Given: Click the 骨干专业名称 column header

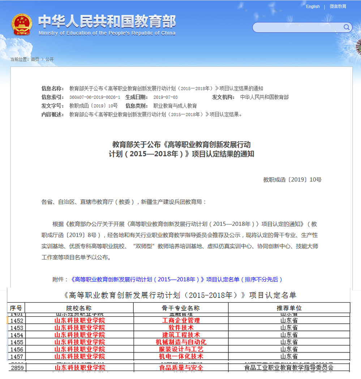Looking at the screenshot, I should tap(181, 308).
